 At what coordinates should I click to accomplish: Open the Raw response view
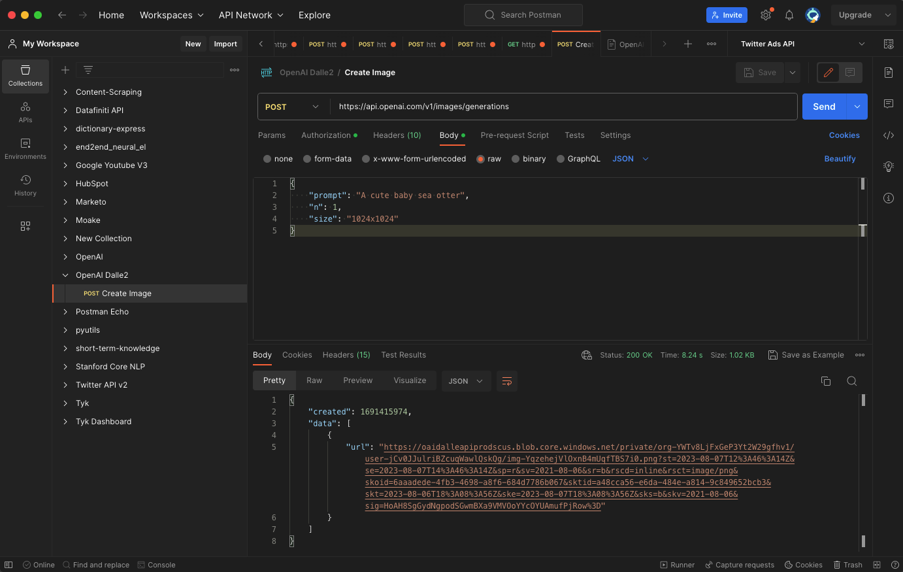click(314, 380)
